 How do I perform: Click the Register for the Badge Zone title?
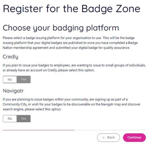tap(72, 9)
